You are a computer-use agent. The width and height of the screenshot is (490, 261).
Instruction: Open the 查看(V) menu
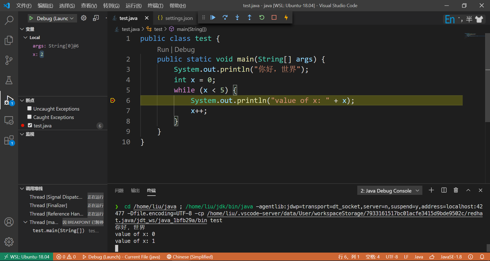(x=89, y=5)
